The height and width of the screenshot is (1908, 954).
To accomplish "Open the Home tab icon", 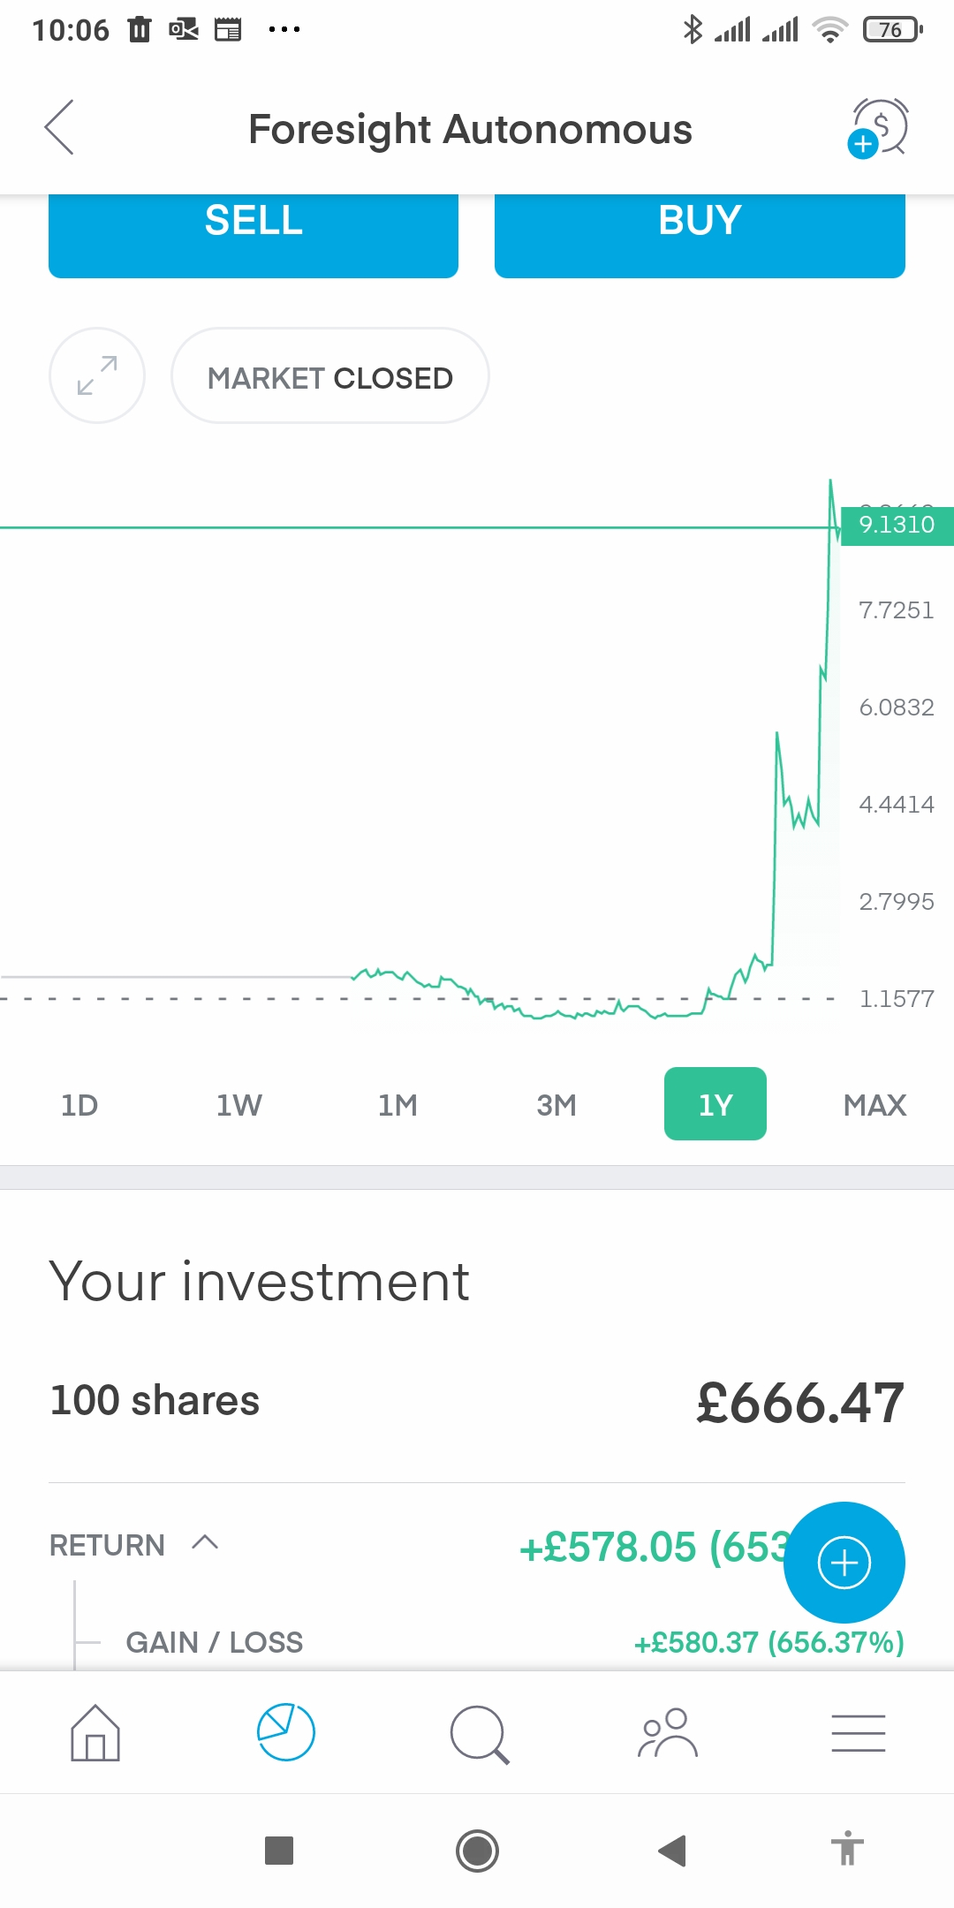I will 95,1733.
